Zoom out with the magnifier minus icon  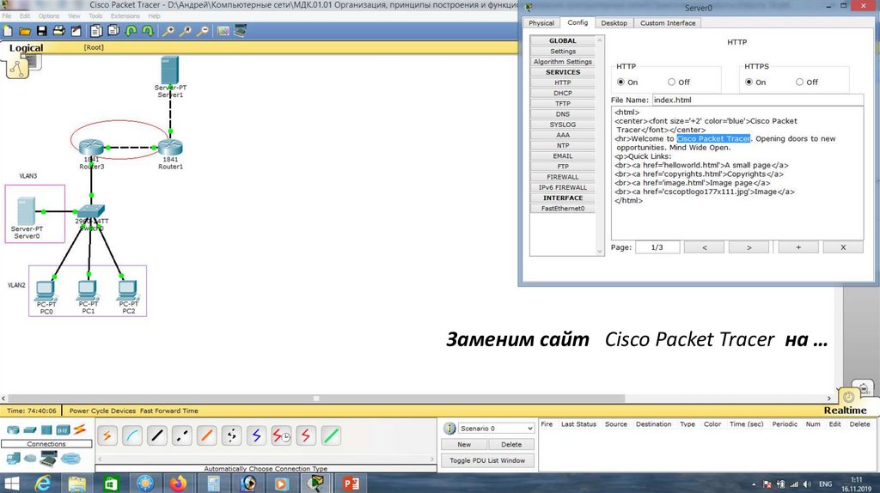coord(203,31)
